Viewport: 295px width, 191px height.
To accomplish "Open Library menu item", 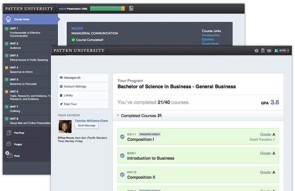I will coord(84,95).
